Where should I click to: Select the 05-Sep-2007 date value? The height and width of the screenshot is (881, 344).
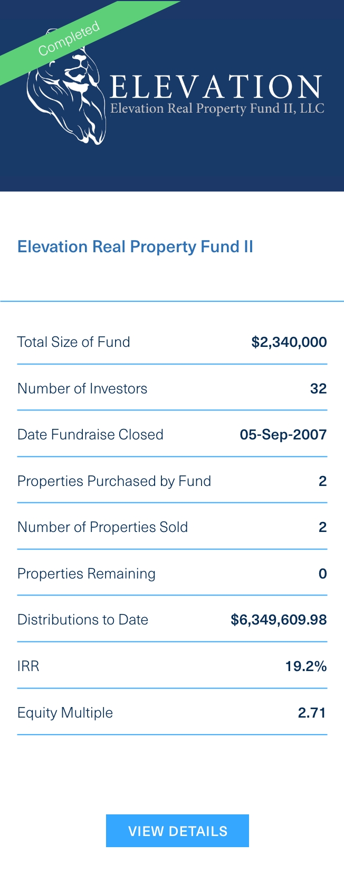(x=283, y=435)
